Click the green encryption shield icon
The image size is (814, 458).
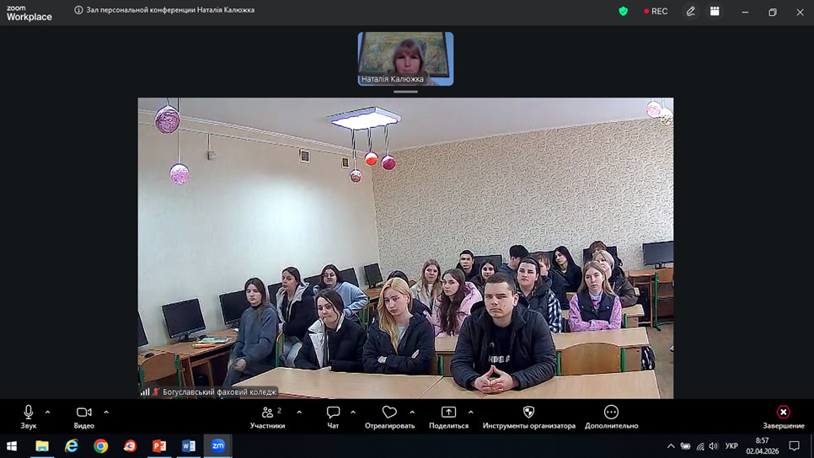624,12
